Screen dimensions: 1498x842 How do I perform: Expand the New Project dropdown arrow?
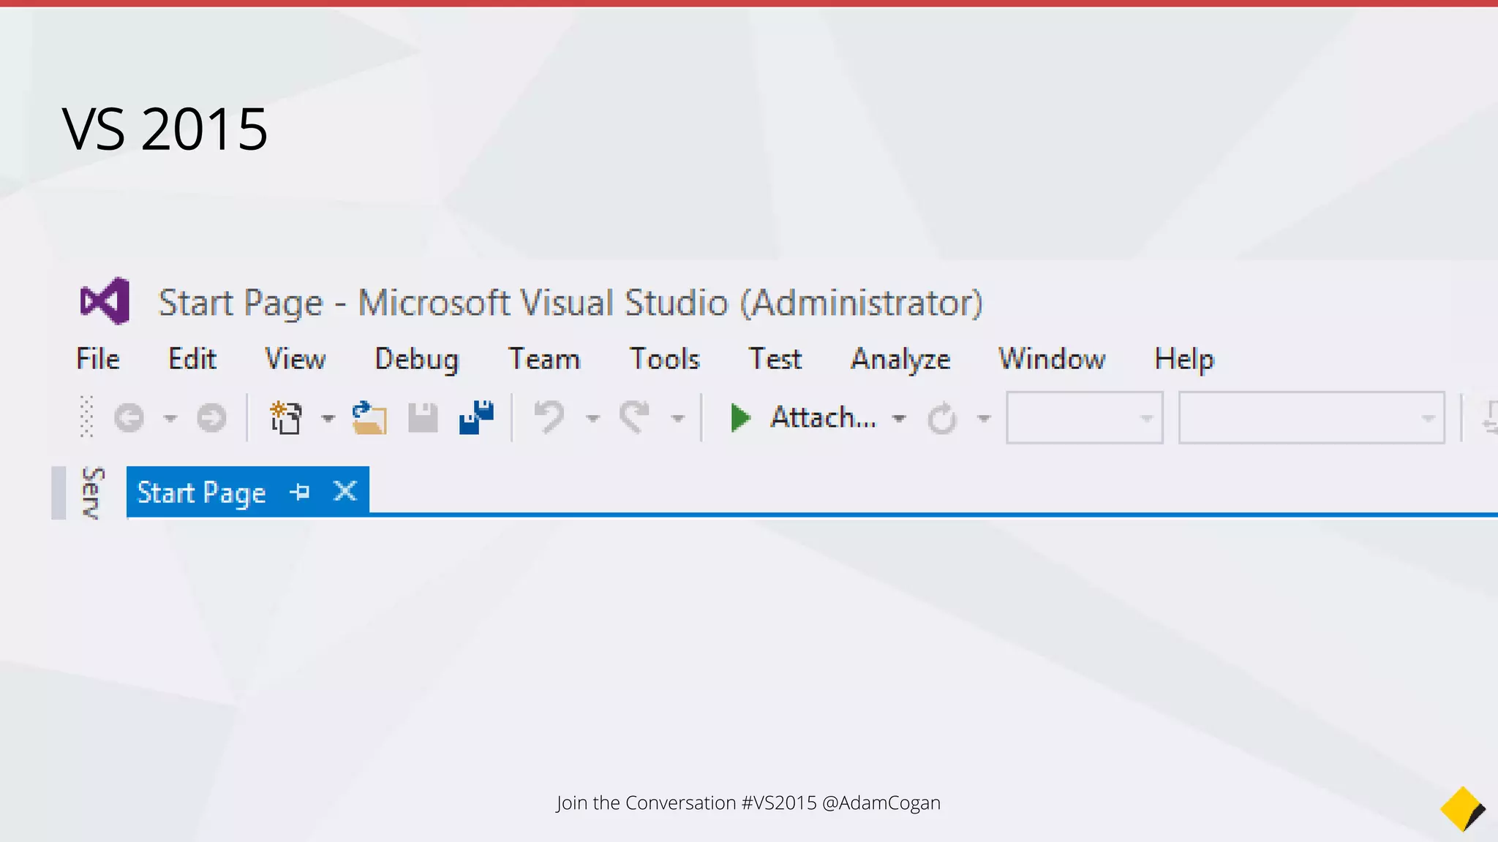pyautogui.click(x=328, y=419)
